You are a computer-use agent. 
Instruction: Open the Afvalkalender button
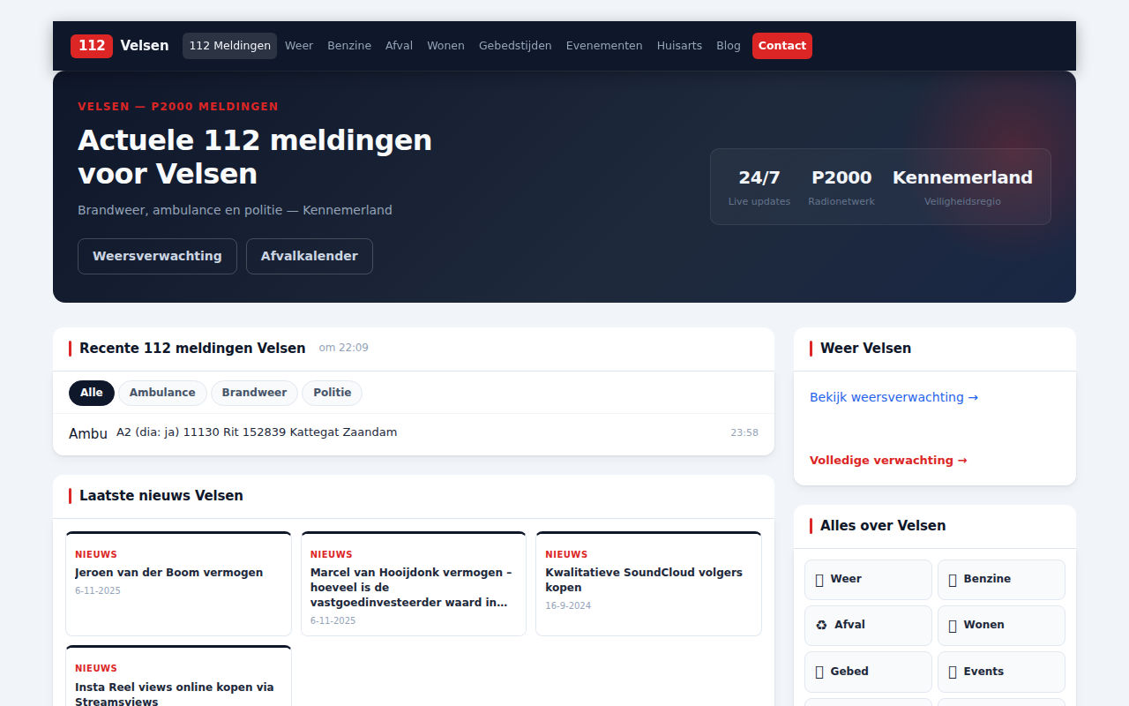pyautogui.click(x=310, y=256)
